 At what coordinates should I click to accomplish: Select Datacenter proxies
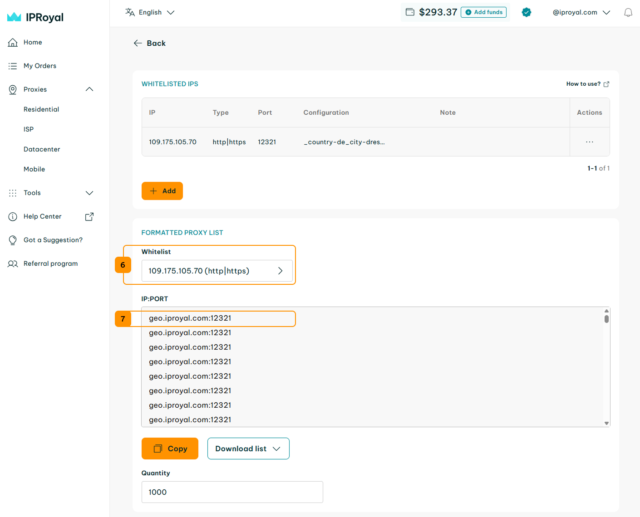pyautogui.click(x=42, y=149)
